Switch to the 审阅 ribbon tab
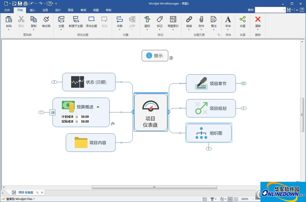 point(83,10)
